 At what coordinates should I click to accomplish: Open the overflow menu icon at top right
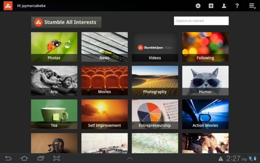click(252, 6)
